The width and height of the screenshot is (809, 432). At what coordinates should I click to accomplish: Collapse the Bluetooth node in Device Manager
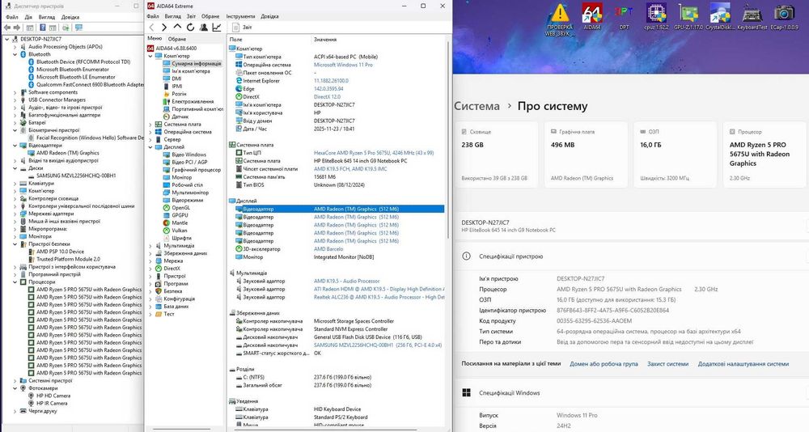point(15,54)
